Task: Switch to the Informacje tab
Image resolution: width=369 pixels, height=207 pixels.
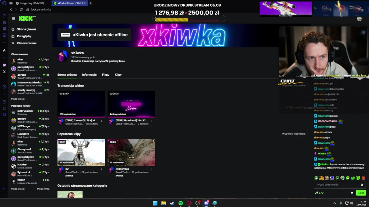Action: [x=89, y=75]
